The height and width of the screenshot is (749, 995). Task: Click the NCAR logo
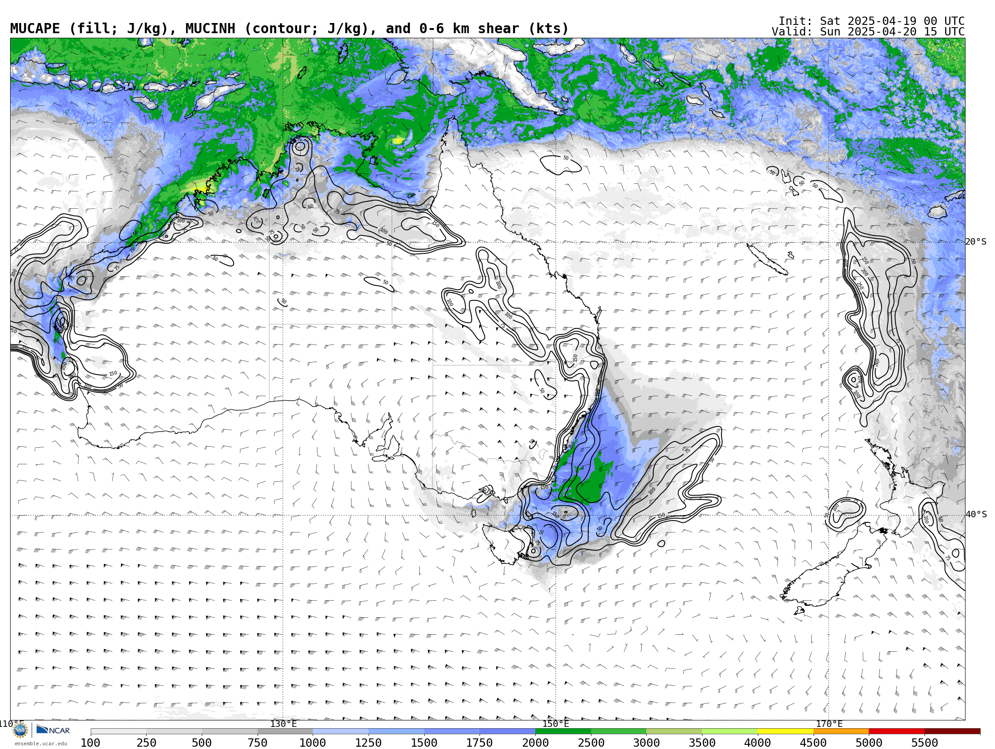[x=53, y=730]
